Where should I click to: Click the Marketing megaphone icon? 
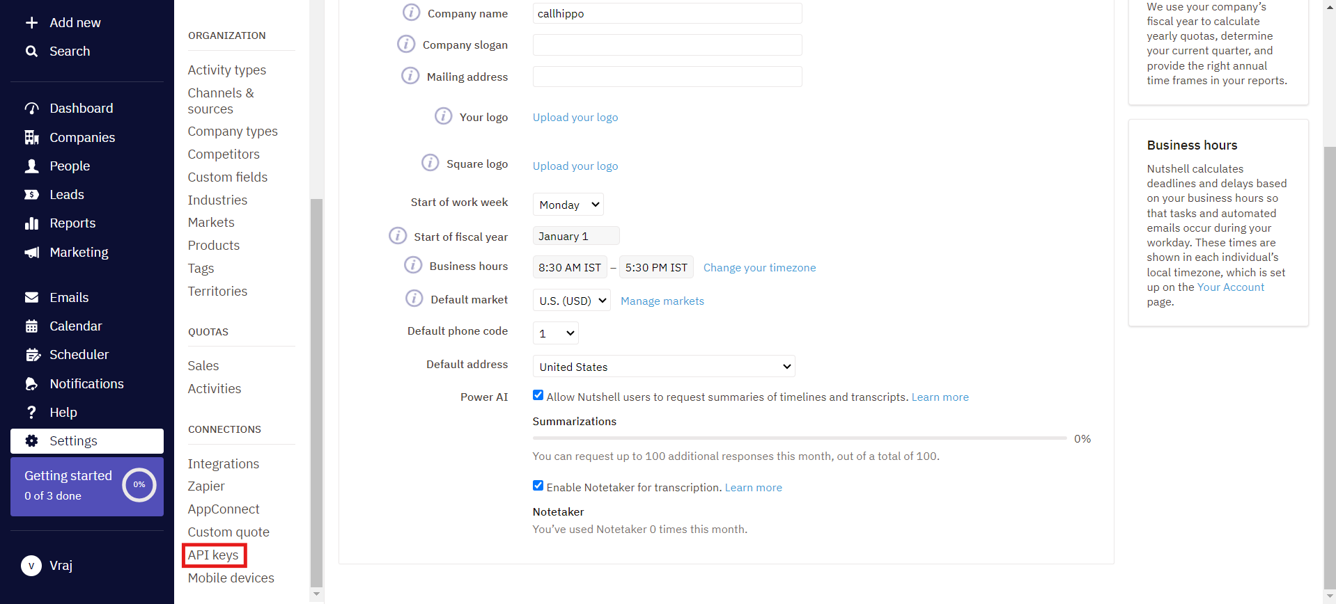pos(31,253)
